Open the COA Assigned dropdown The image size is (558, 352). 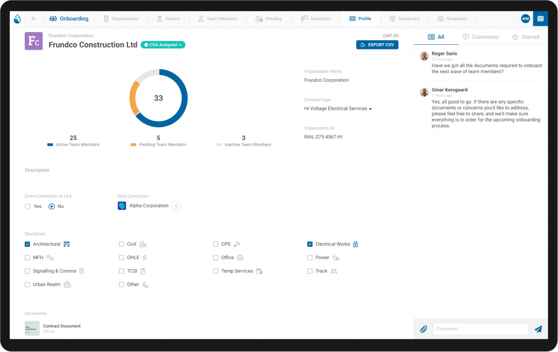click(163, 45)
